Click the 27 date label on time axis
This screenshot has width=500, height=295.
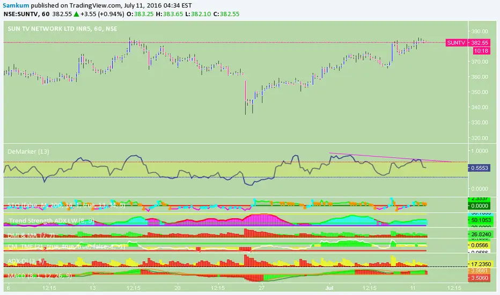pos(261,287)
